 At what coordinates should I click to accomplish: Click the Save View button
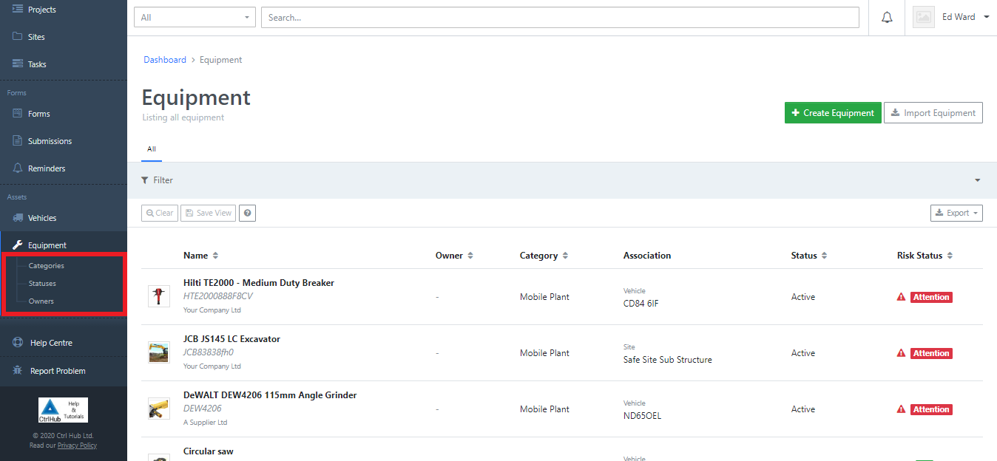209,213
